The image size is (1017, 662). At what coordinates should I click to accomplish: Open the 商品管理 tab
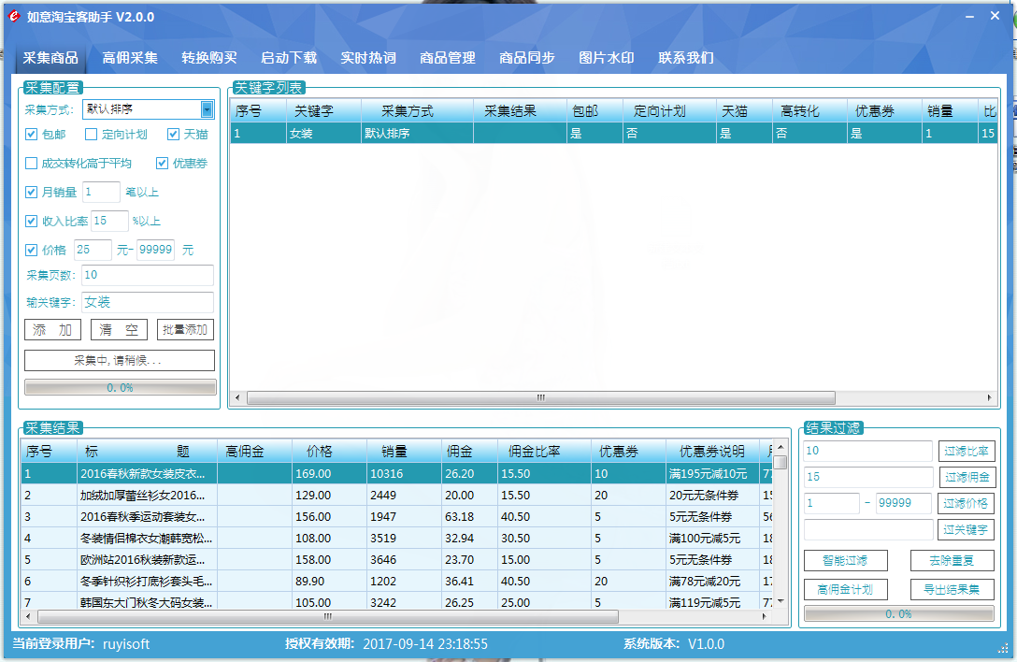(448, 58)
